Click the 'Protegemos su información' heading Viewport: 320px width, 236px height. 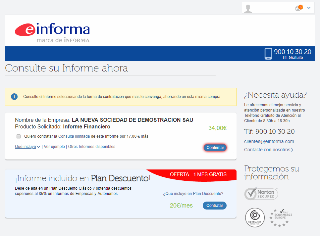(272, 172)
